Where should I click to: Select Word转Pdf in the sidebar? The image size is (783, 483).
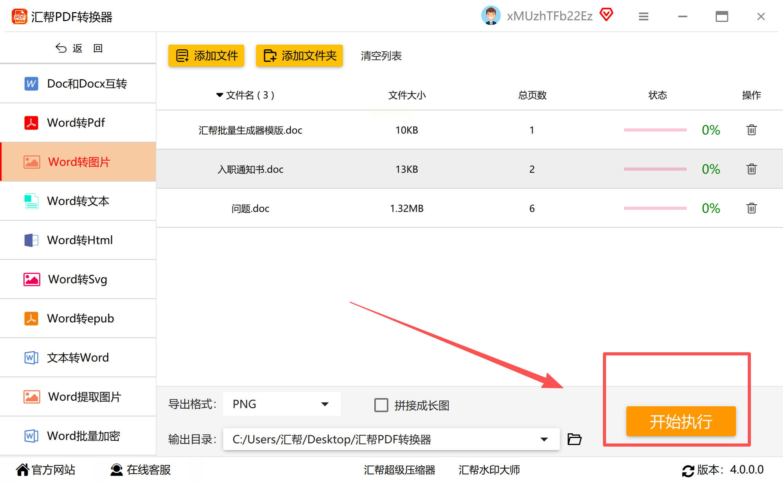[76, 123]
